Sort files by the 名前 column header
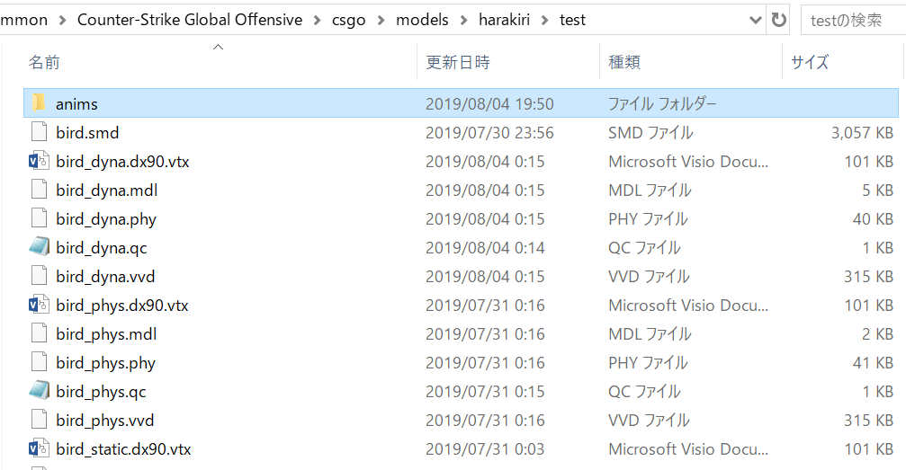Viewport: 906px width, 470px height. (x=45, y=63)
